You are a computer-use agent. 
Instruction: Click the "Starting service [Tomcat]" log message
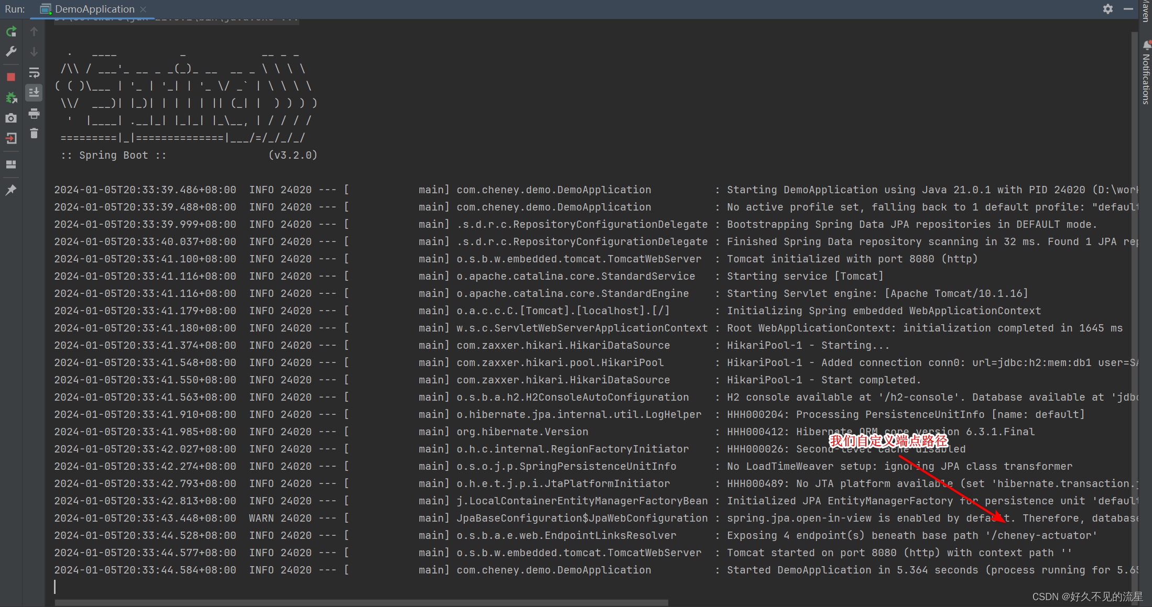pos(805,276)
